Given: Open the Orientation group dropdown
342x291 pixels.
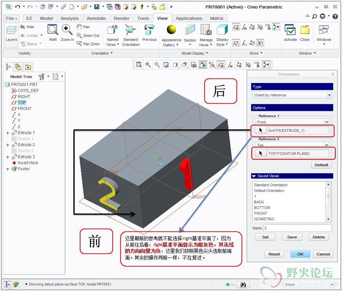Looking at the screenshot, I should pyautogui.click(x=102, y=53).
